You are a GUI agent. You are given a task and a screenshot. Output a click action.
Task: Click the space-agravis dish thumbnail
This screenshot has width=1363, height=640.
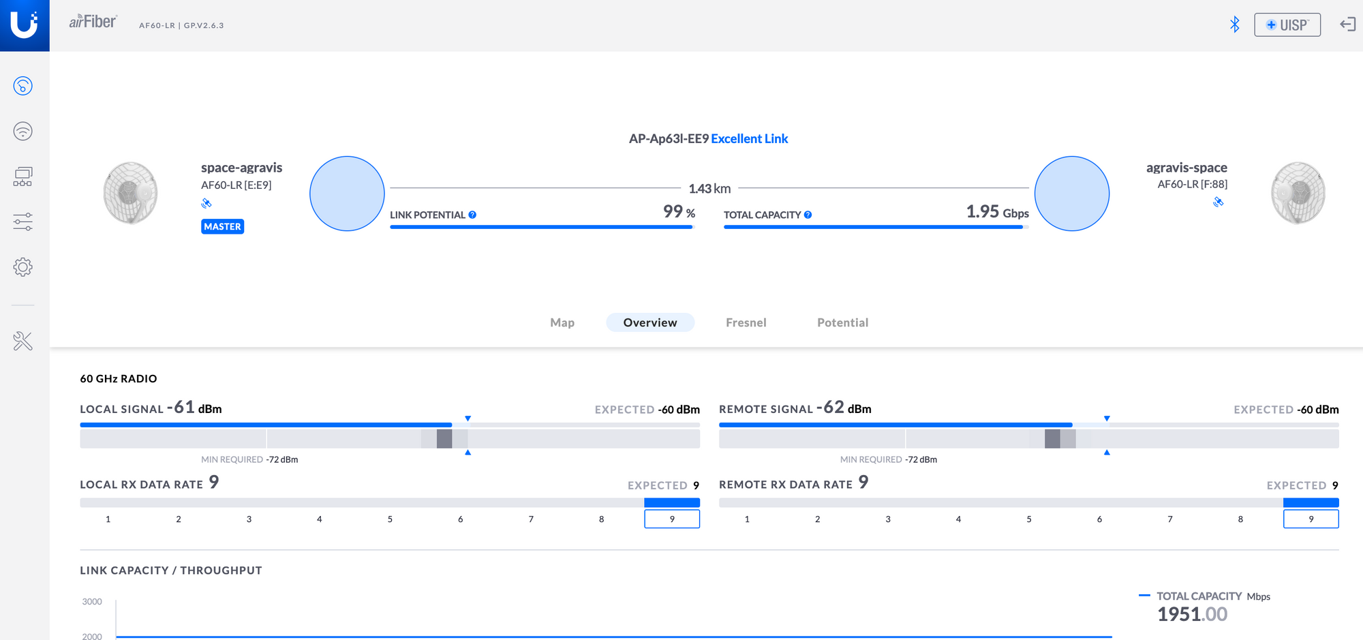pyautogui.click(x=130, y=193)
